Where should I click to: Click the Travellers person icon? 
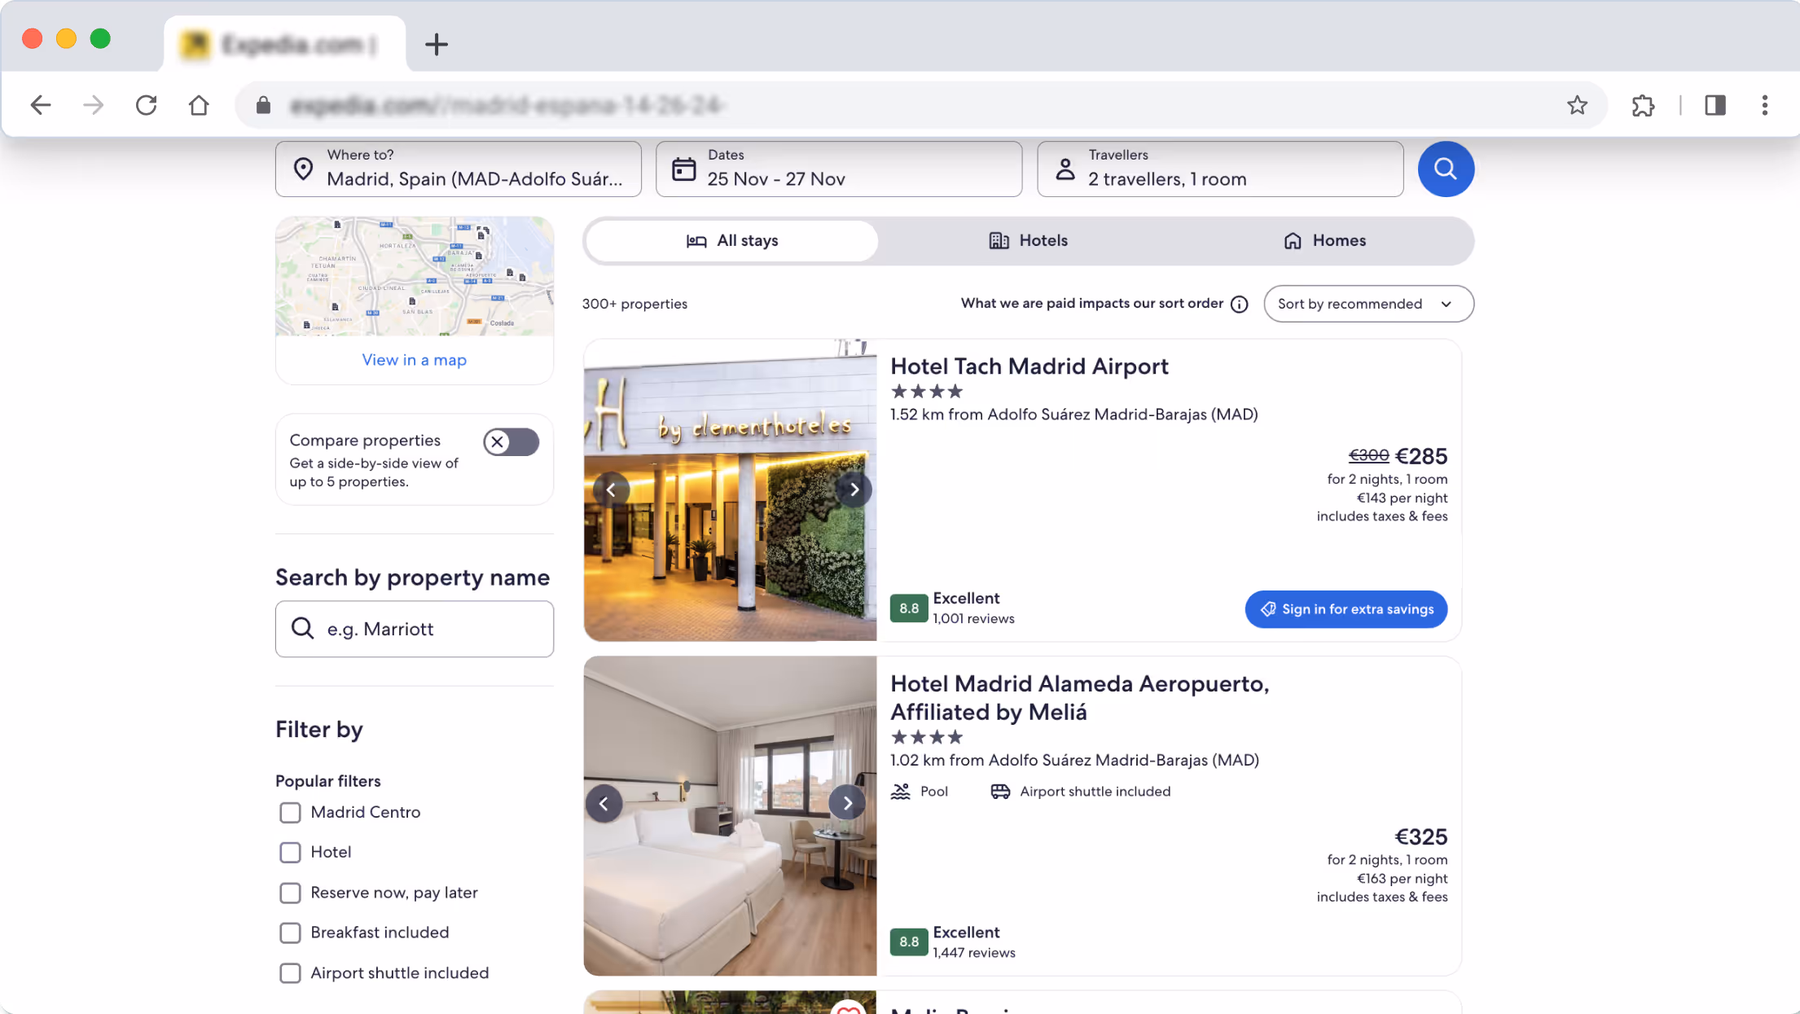click(1065, 168)
